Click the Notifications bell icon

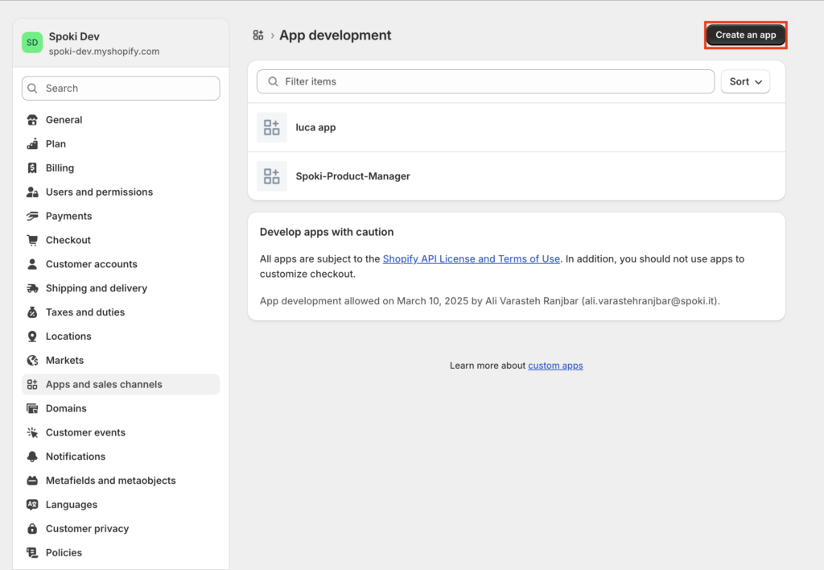click(32, 456)
